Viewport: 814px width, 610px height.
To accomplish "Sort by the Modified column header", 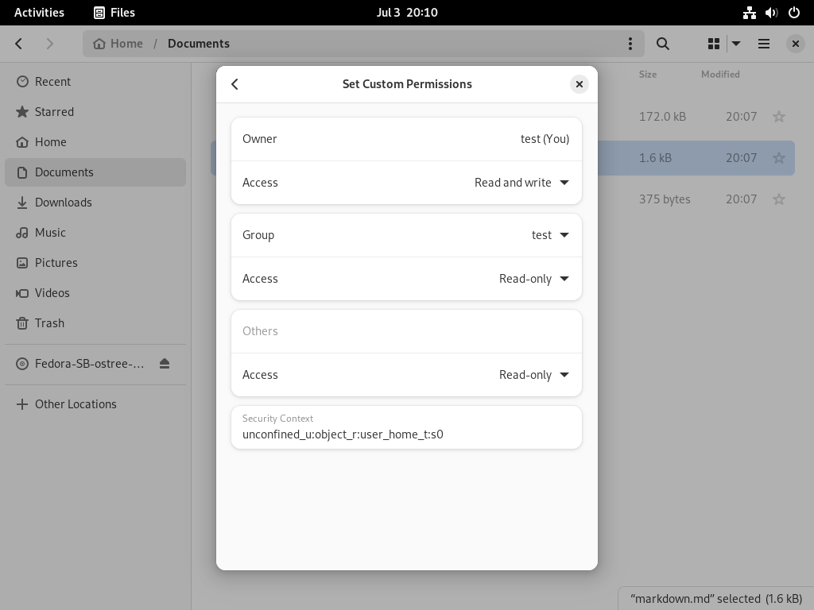I will (720, 74).
